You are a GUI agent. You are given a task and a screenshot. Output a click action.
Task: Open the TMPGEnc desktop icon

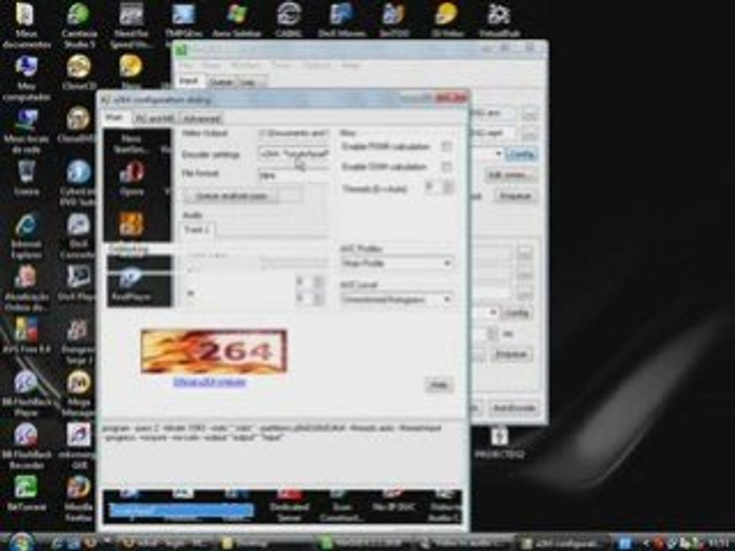[183, 20]
